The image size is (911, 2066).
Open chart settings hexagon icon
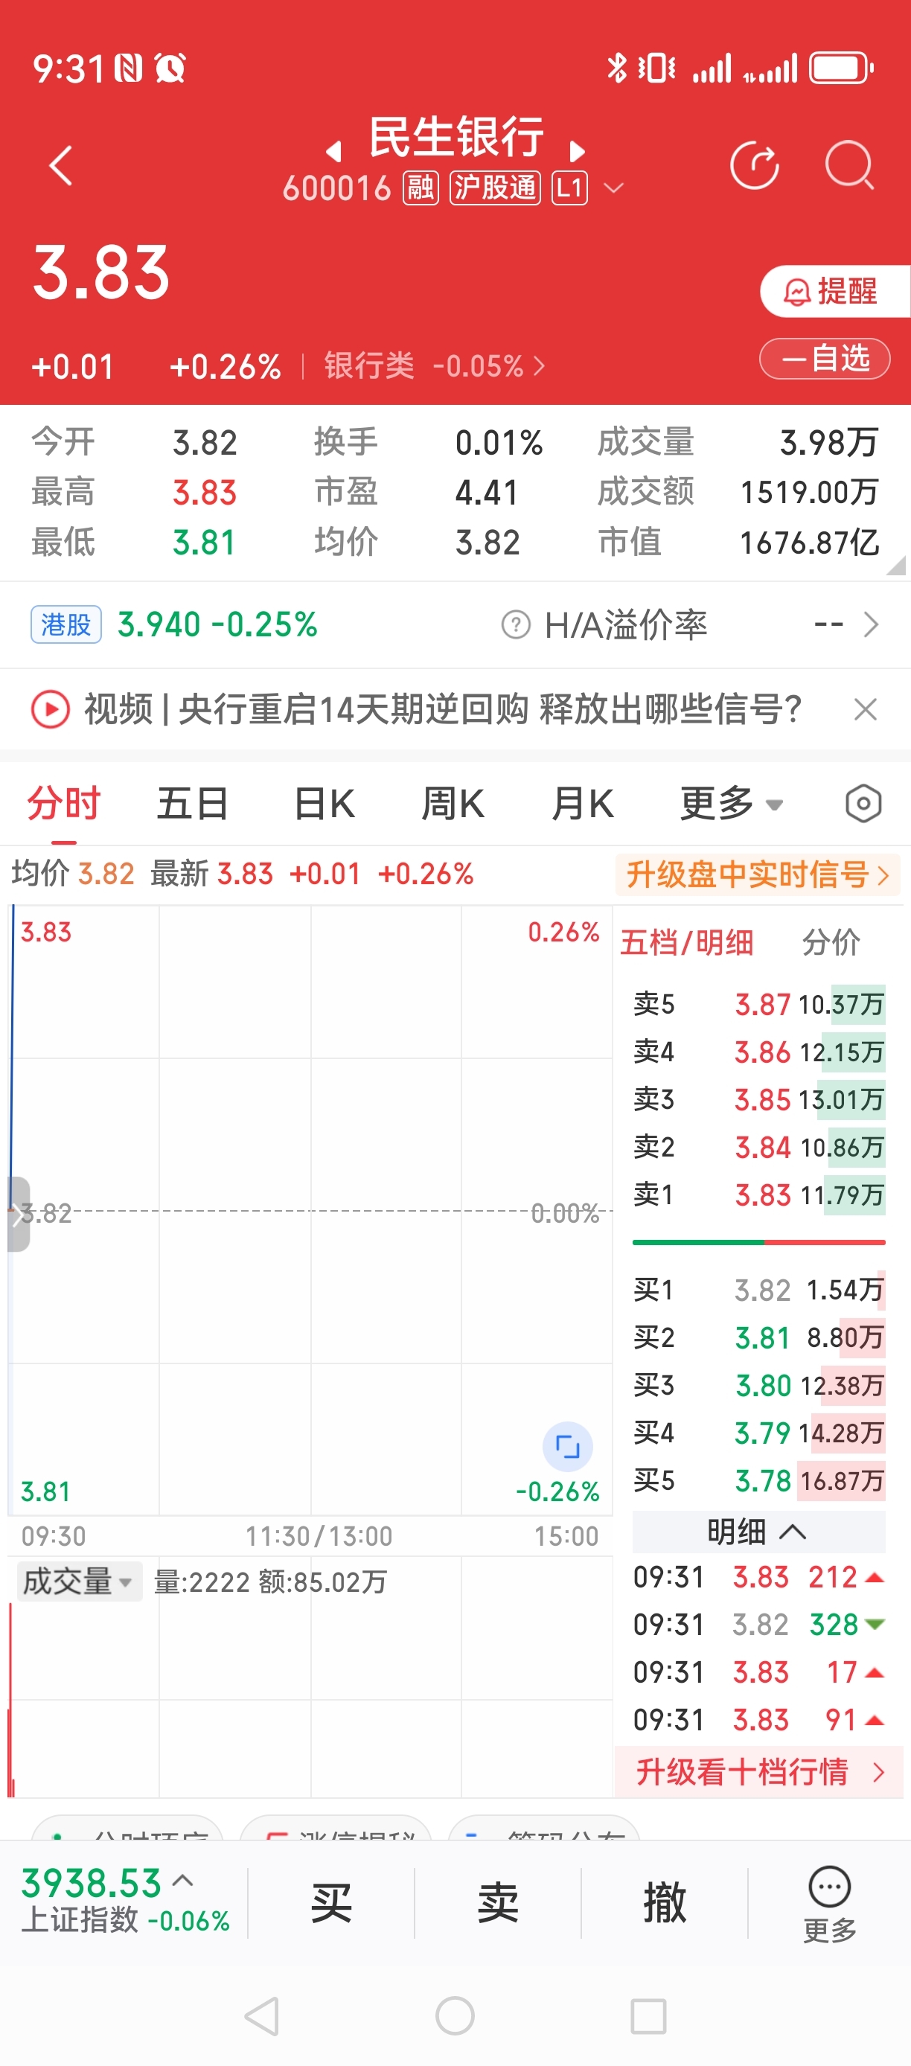[x=863, y=804]
